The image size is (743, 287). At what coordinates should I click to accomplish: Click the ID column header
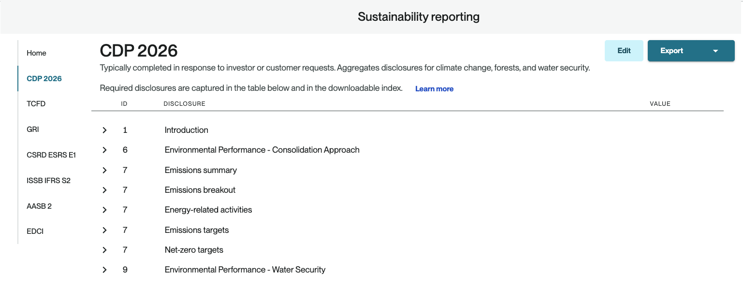(124, 104)
